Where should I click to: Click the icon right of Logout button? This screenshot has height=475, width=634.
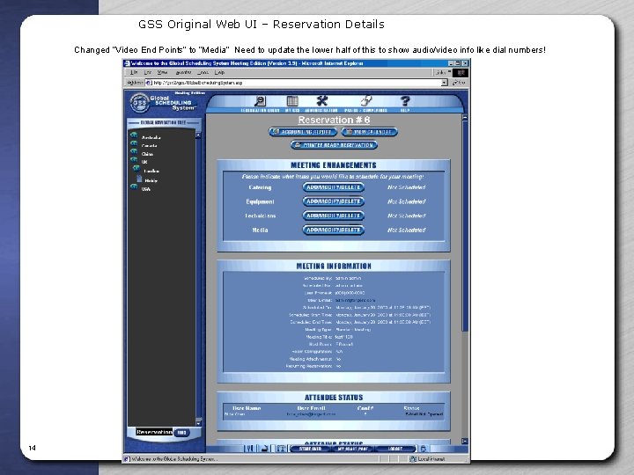pyautogui.click(x=423, y=449)
